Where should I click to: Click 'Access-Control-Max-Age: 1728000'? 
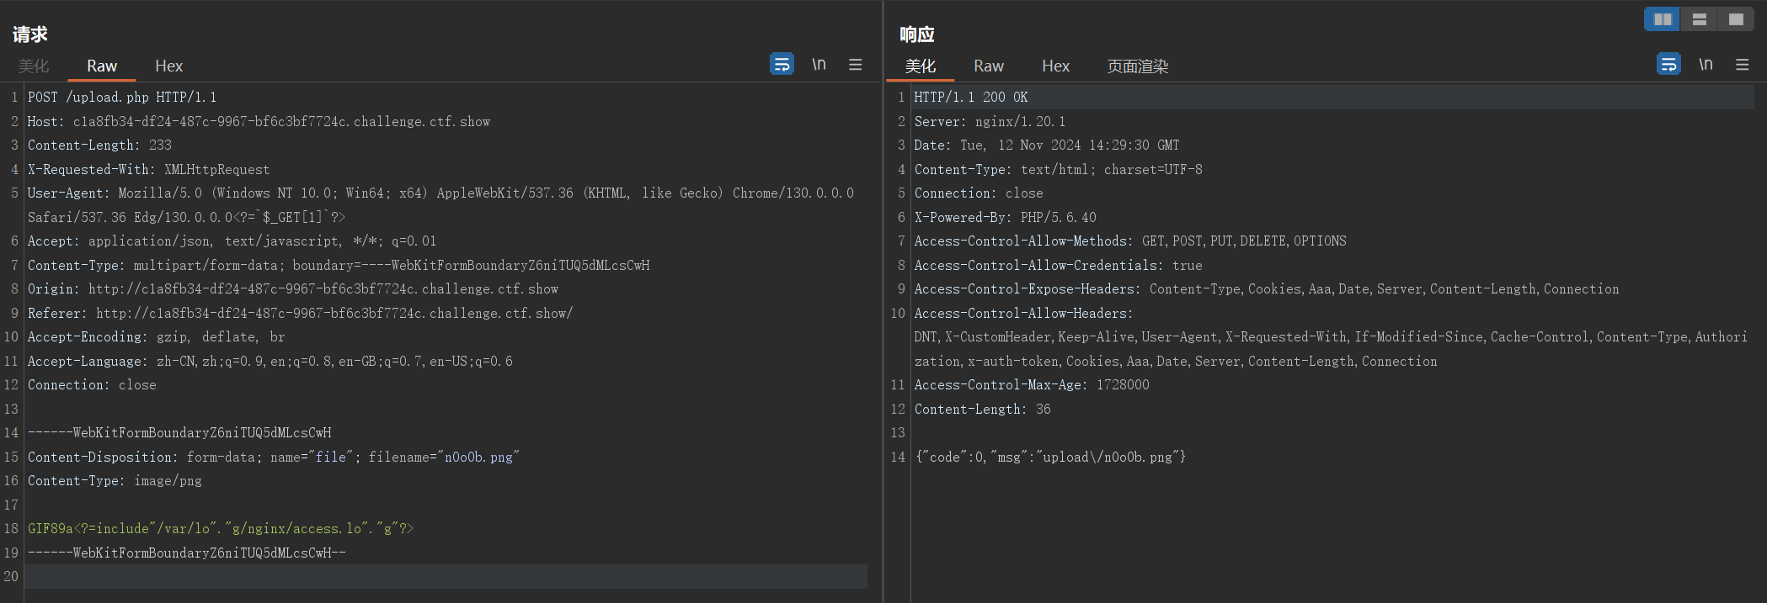click(x=1032, y=384)
